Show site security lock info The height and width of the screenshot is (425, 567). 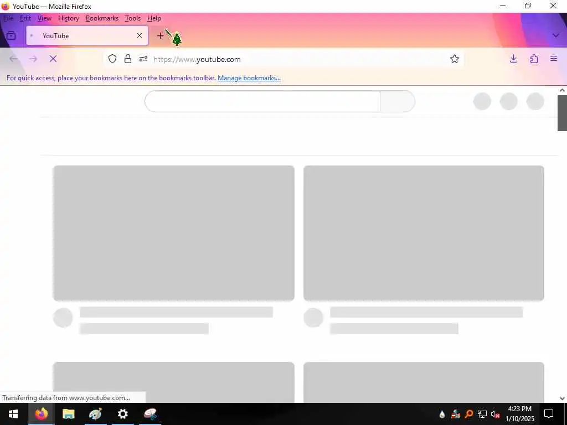click(x=128, y=59)
